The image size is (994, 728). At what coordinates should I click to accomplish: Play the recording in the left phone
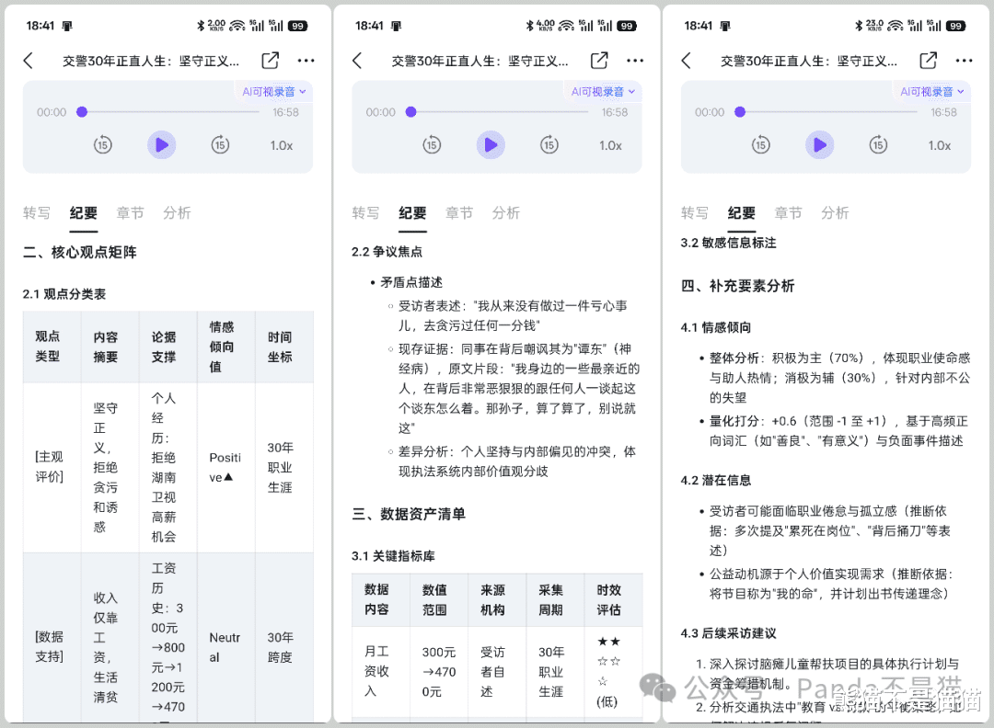(162, 145)
